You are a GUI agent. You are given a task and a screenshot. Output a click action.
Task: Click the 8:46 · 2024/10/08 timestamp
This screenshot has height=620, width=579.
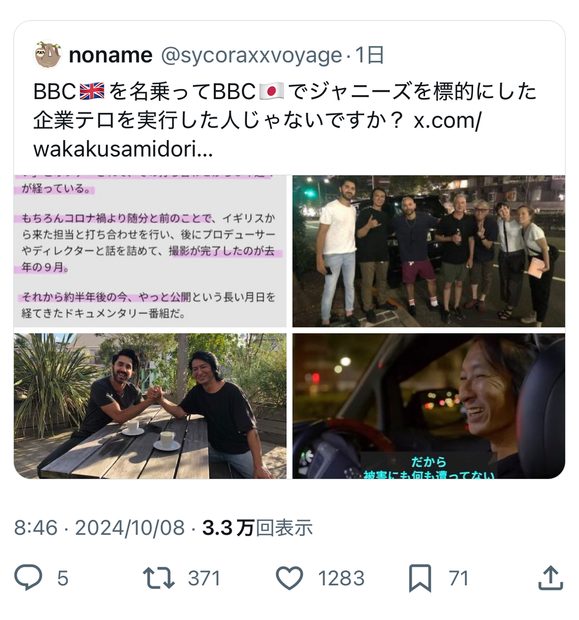pos(99,528)
